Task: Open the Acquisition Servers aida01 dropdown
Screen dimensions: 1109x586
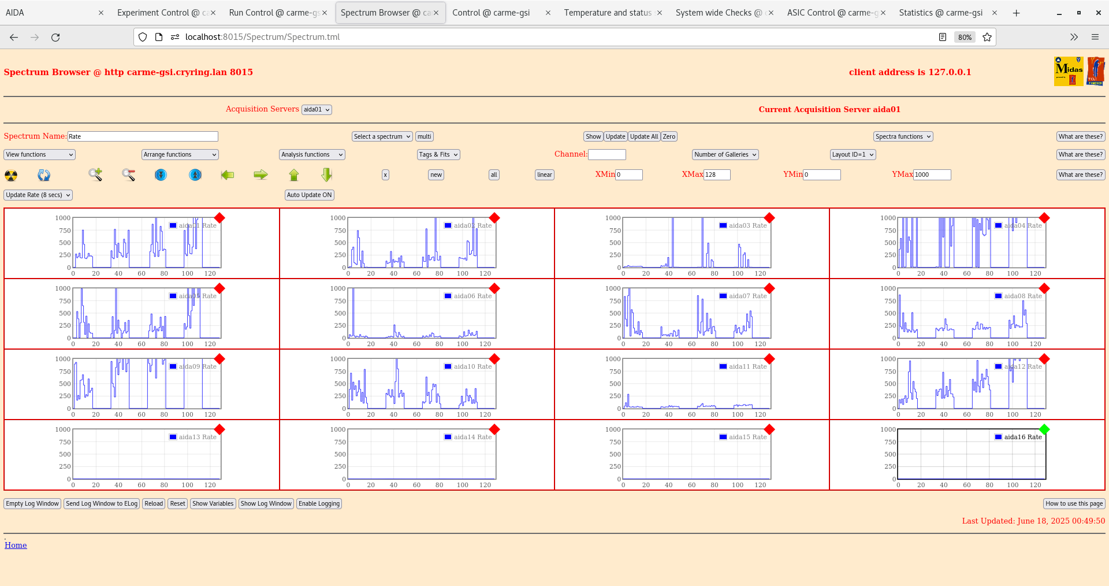Action: tap(317, 110)
